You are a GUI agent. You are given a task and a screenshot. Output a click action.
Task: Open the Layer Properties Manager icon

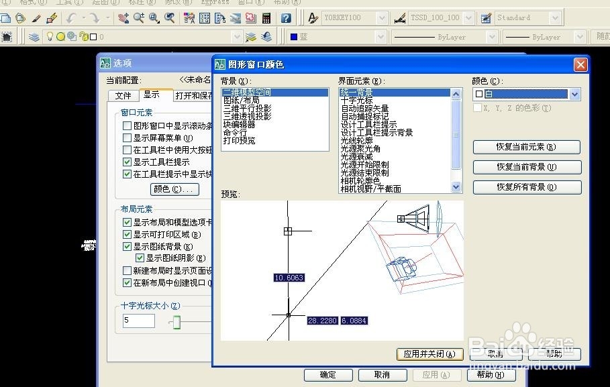34,37
